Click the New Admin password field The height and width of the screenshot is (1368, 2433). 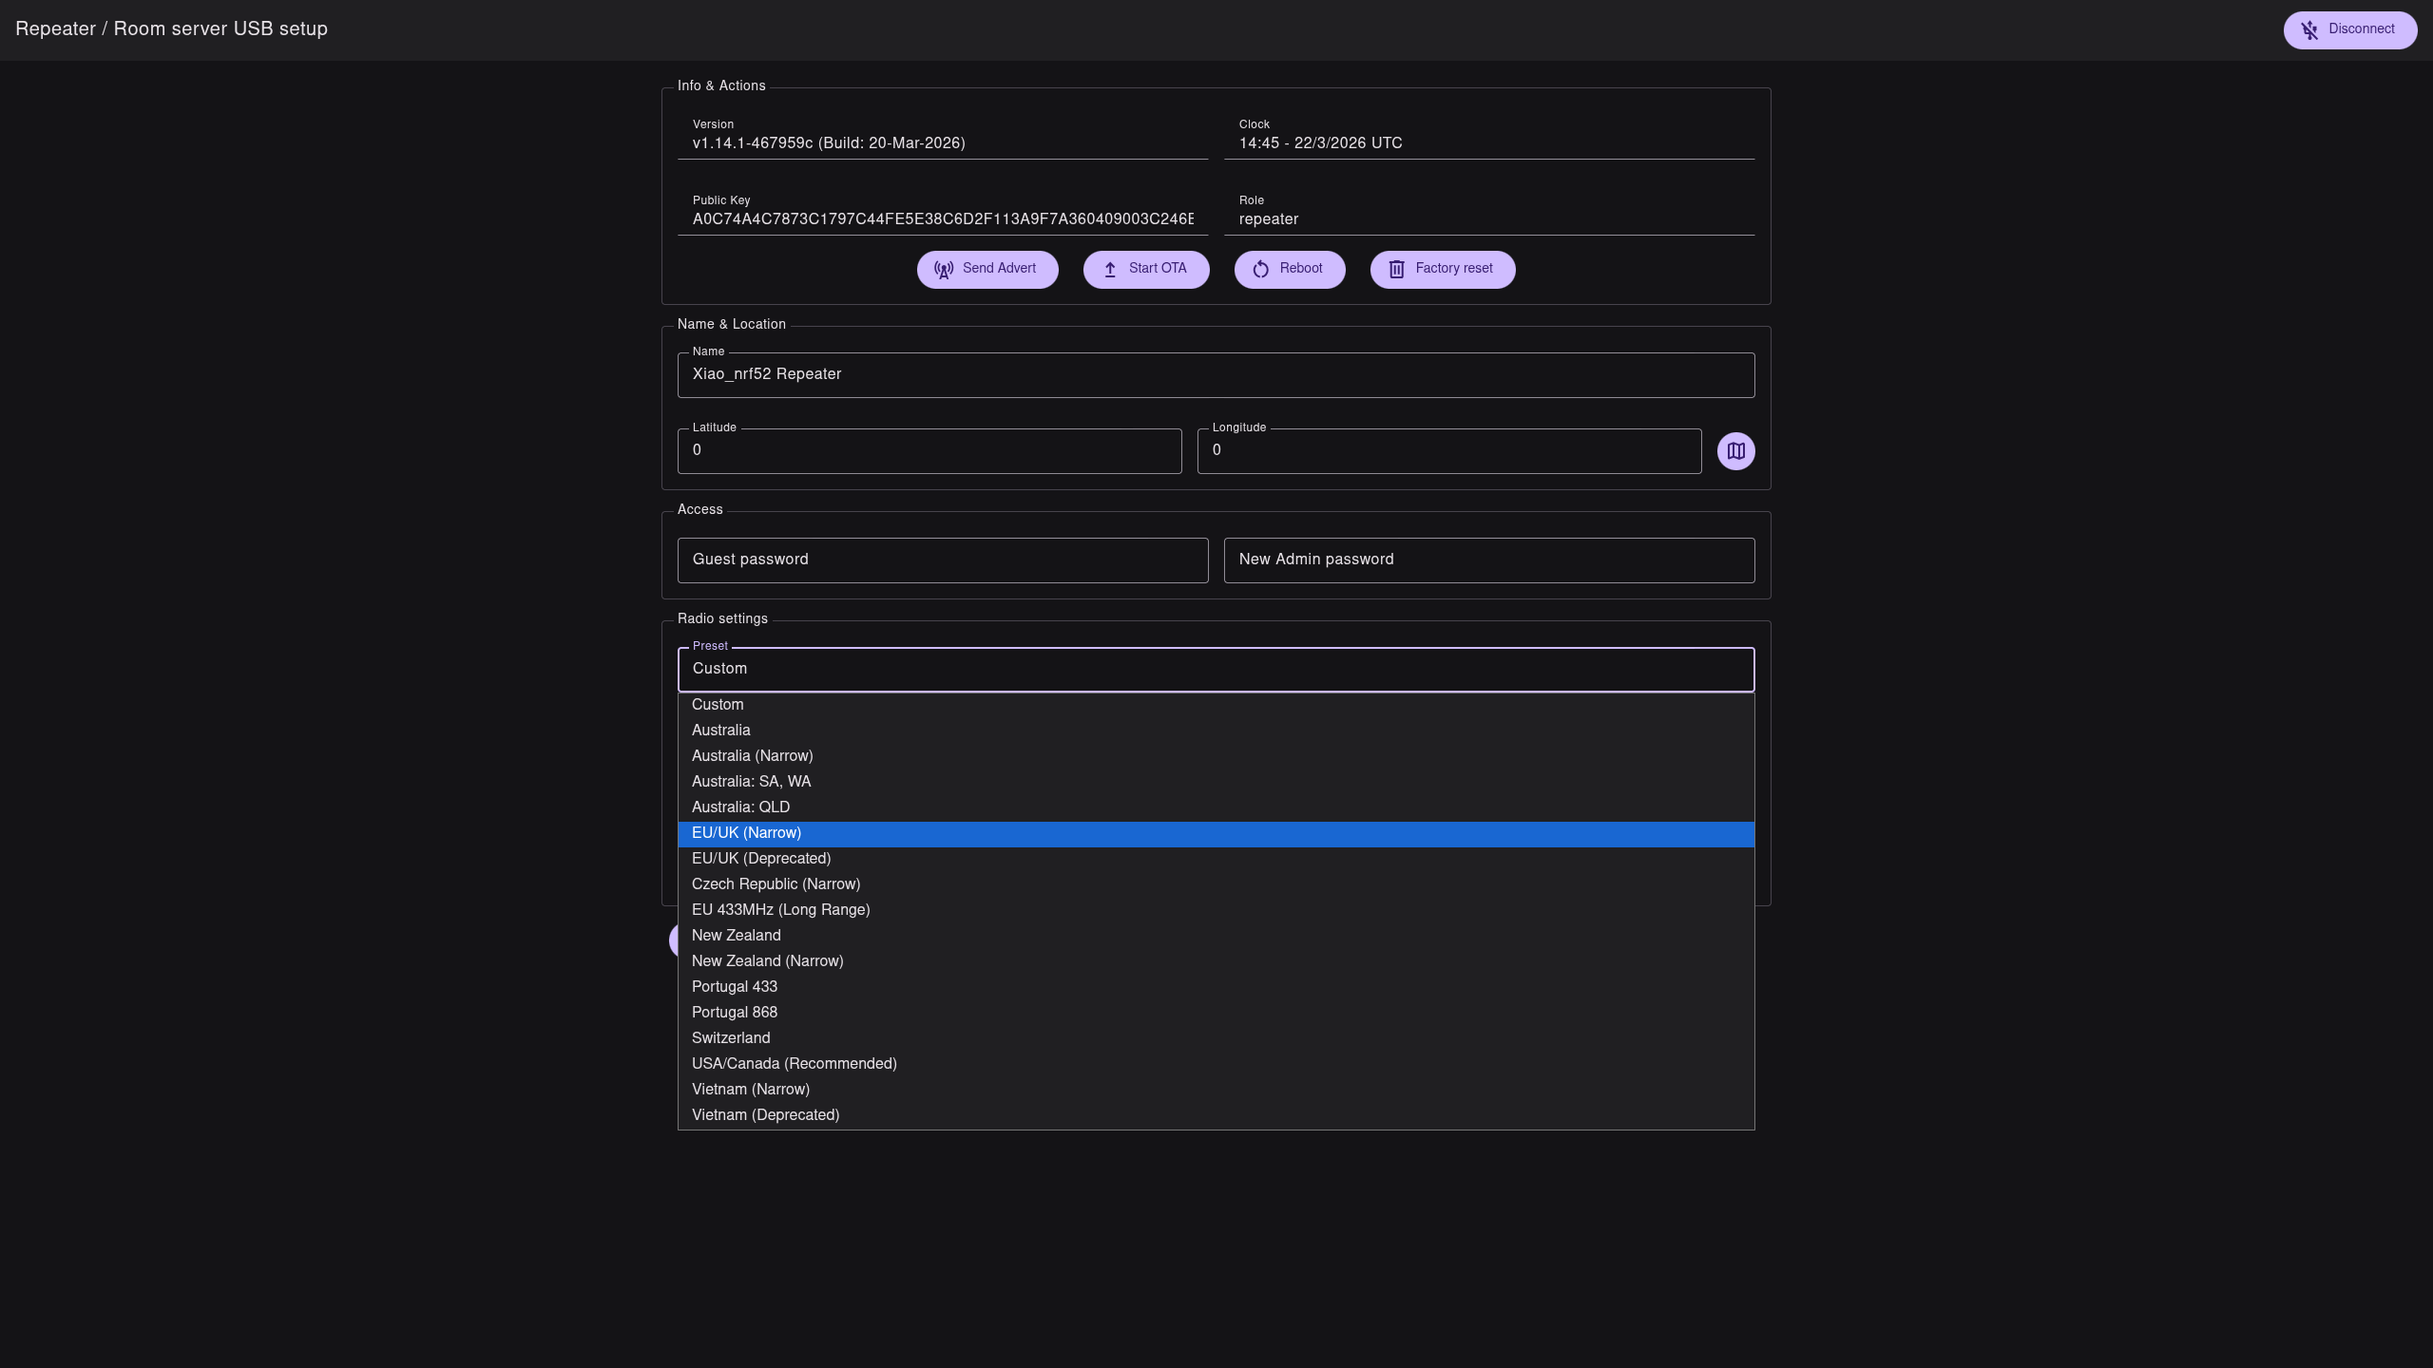point(1488,560)
